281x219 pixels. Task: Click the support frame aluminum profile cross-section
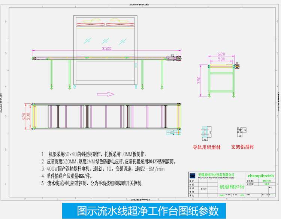(240, 130)
